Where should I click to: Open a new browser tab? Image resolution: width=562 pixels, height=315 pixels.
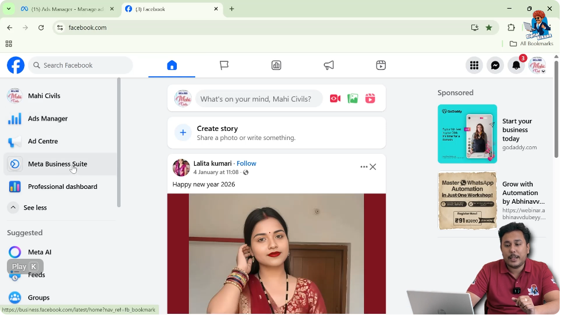[231, 9]
